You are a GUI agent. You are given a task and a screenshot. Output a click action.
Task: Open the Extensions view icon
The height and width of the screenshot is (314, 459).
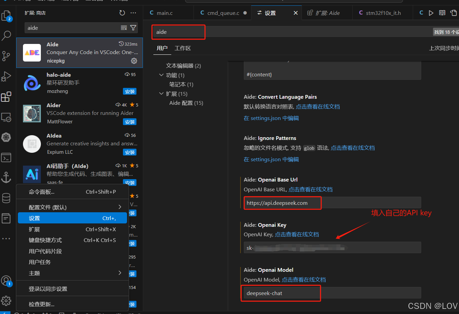pos(6,97)
